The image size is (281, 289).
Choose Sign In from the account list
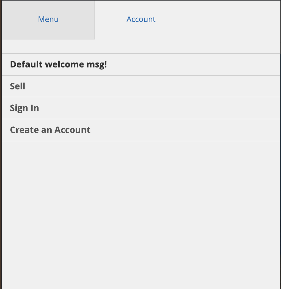click(24, 108)
